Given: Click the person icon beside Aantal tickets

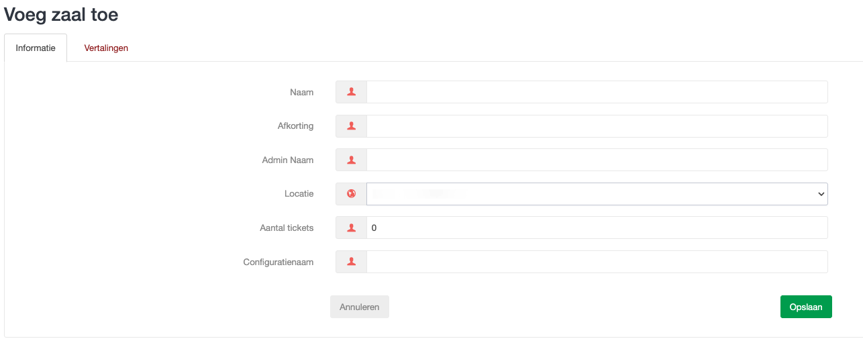Looking at the screenshot, I should [x=351, y=228].
